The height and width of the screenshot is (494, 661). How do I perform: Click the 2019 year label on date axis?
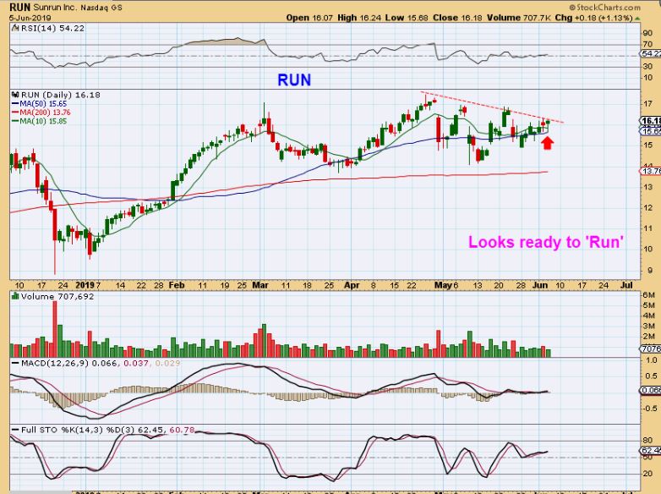86,285
